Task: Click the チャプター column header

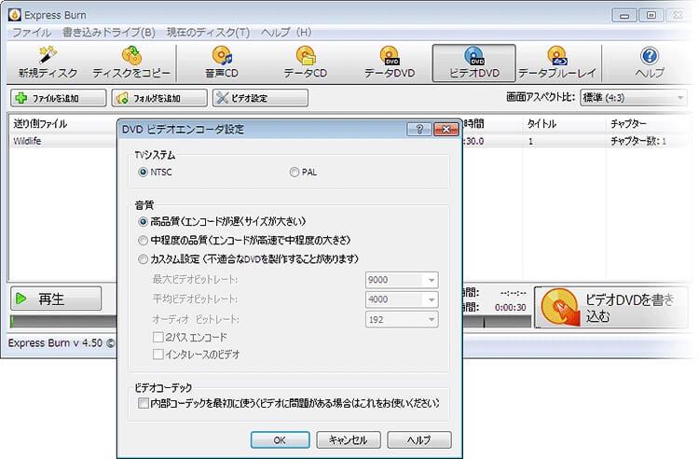Action: pos(628,123)
